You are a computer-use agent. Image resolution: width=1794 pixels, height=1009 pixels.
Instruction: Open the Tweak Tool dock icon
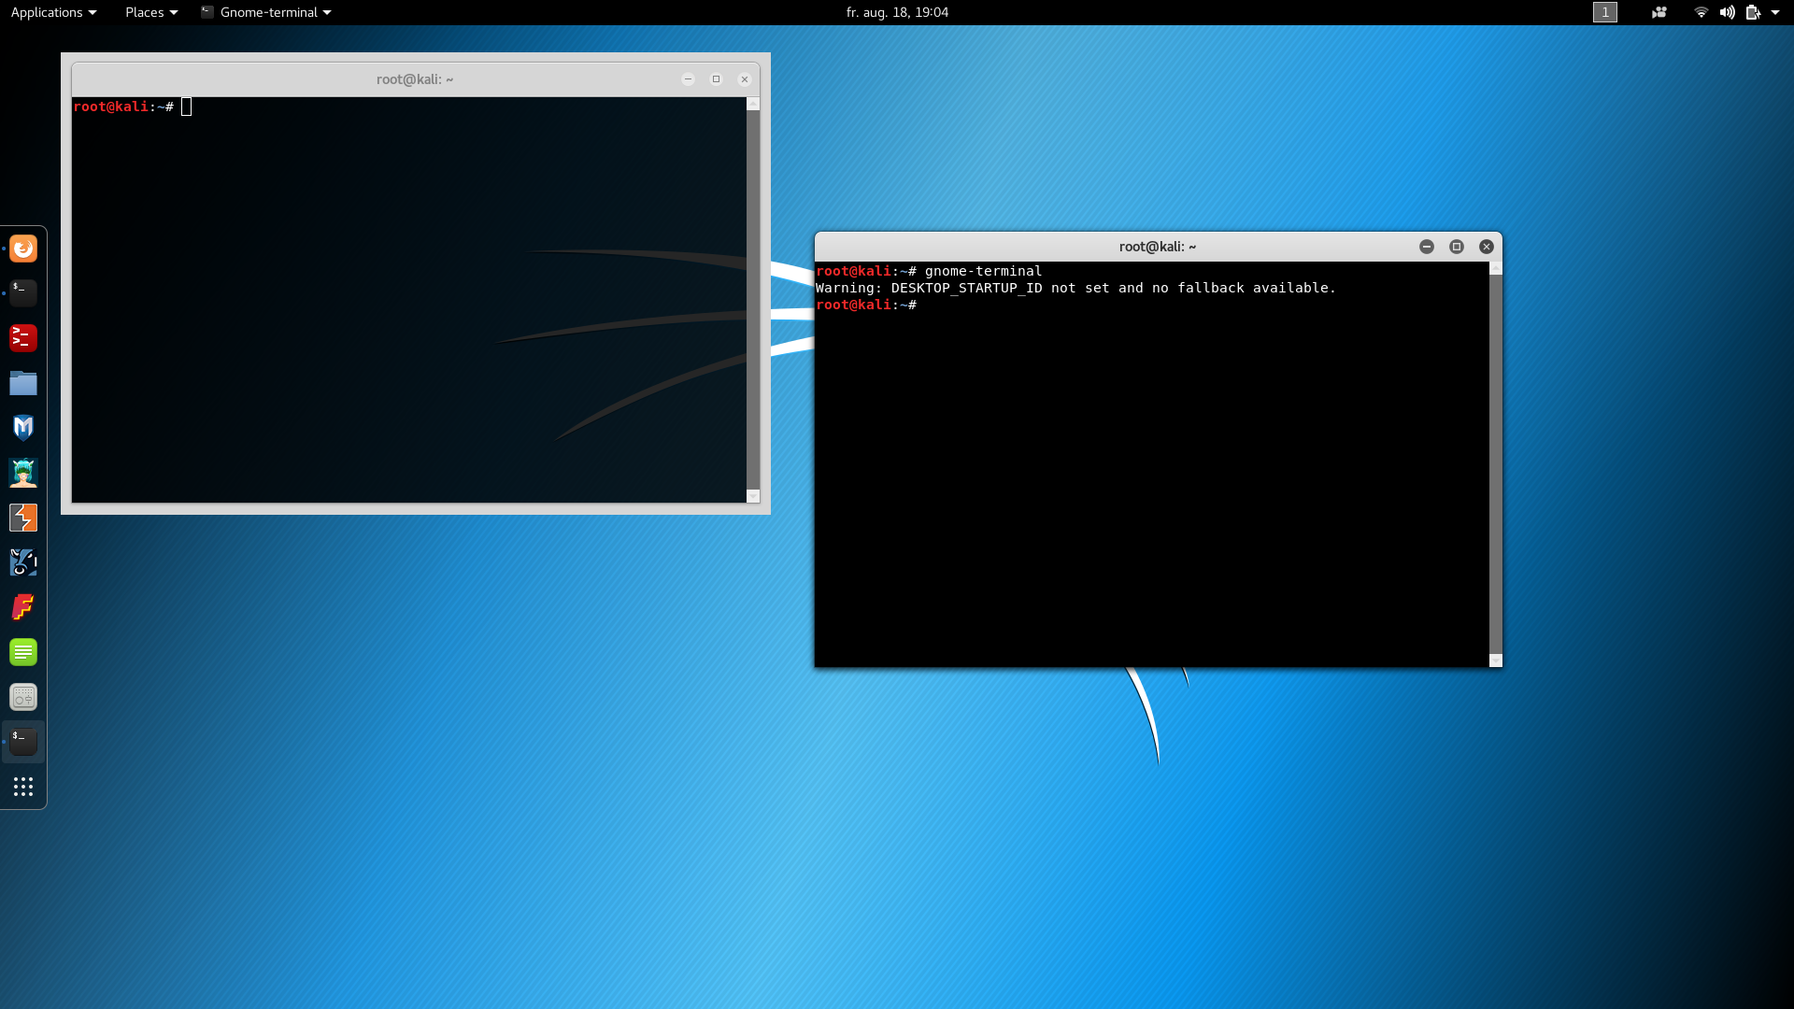[23, 697]
